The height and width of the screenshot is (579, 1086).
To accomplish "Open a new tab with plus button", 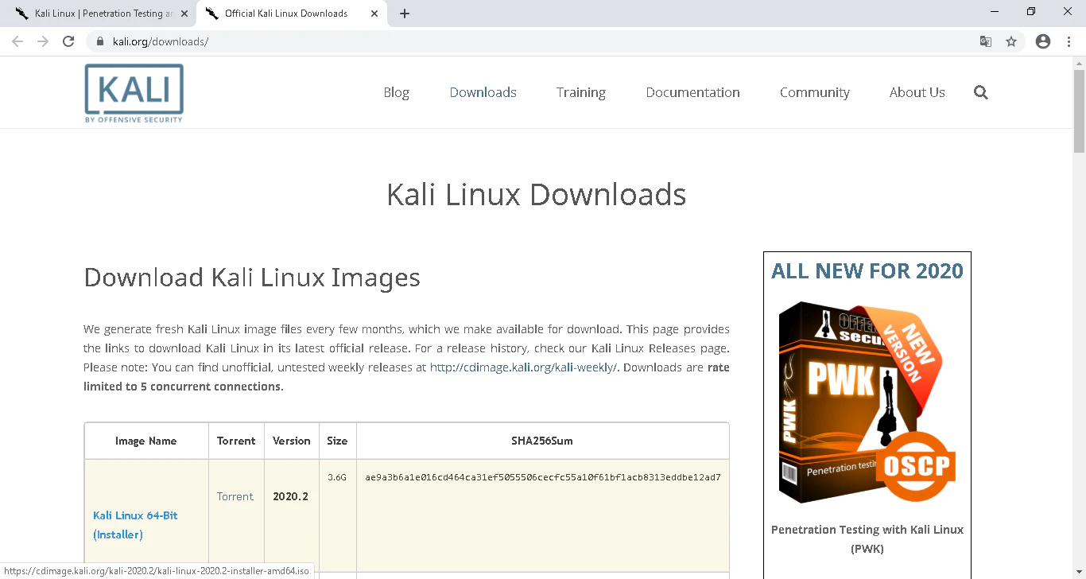I will (405, 14).
